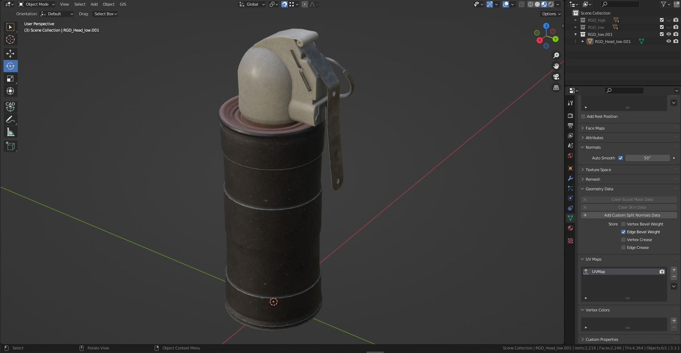Hide RGD_Head_low.001 with the eye icon

pos(668,41)
